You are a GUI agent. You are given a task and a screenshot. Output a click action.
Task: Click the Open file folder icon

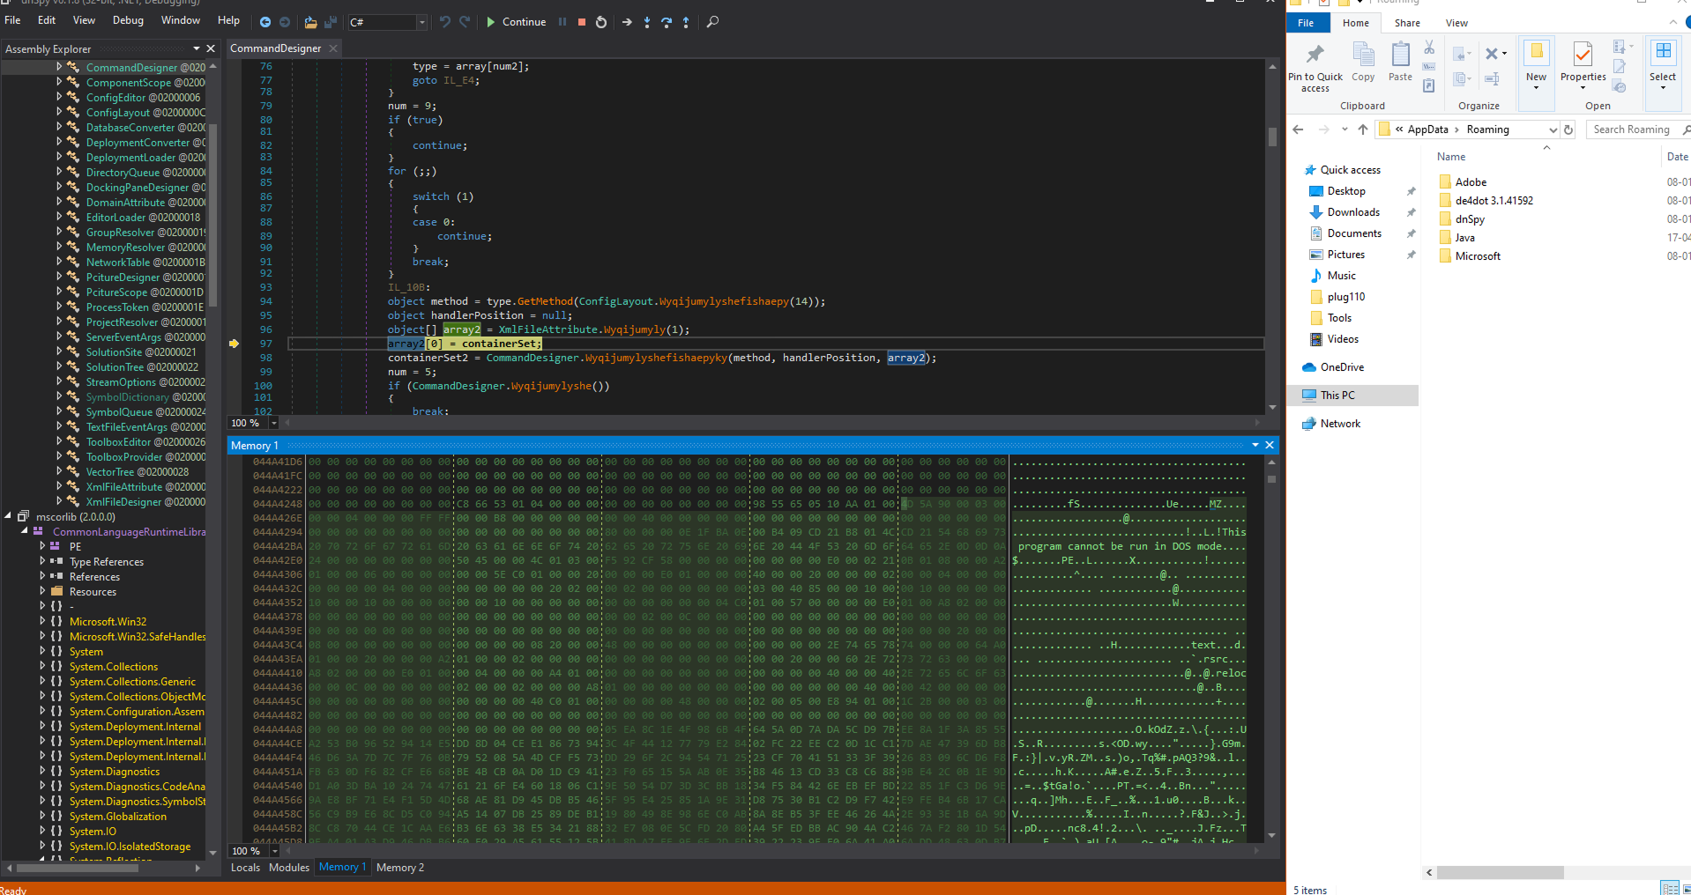(x=310, y=22)
